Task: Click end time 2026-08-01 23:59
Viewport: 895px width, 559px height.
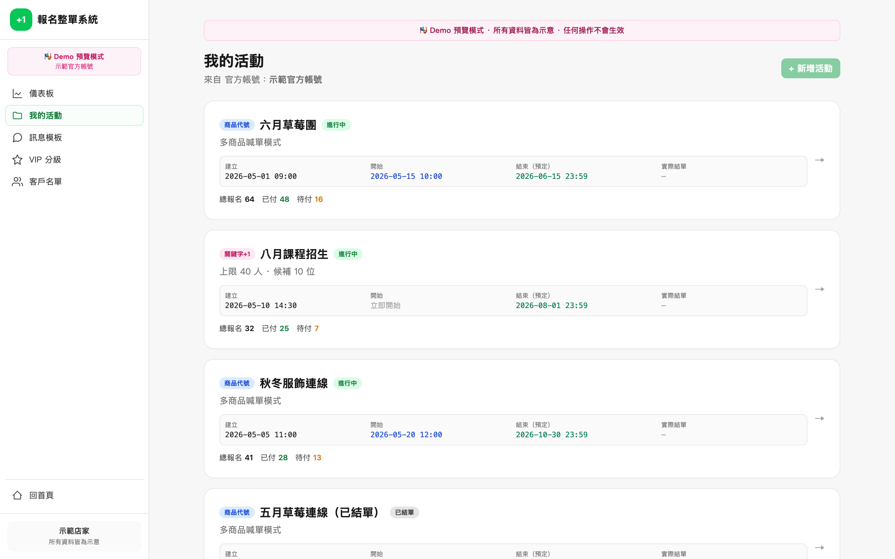Action: coord(551,305)
